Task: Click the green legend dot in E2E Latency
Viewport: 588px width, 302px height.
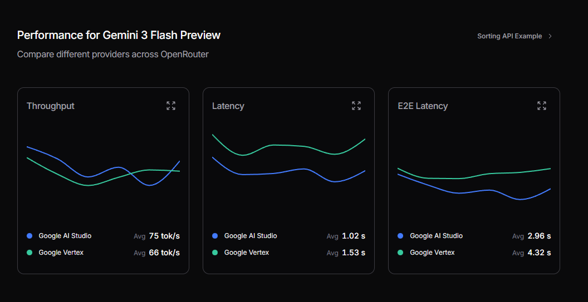Action: [400, 253]
